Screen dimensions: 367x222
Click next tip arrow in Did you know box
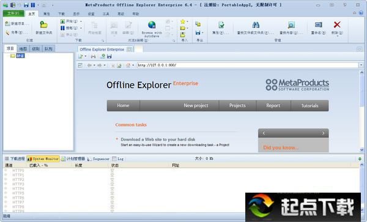click(323, 133)
